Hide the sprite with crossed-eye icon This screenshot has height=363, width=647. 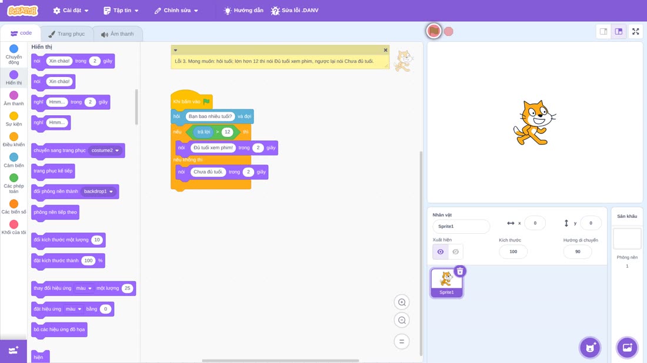pyautogui.click(x=455, y=252)
